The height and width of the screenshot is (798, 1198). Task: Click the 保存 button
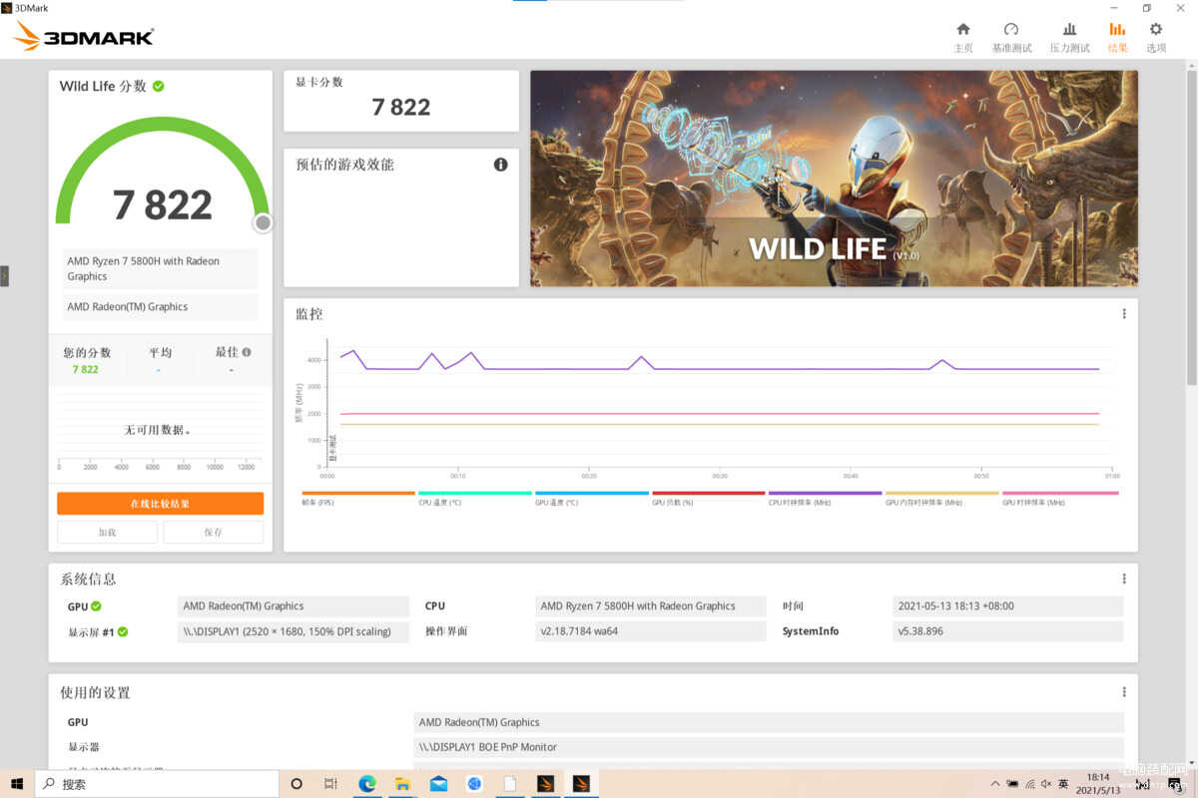pos(213,532)
